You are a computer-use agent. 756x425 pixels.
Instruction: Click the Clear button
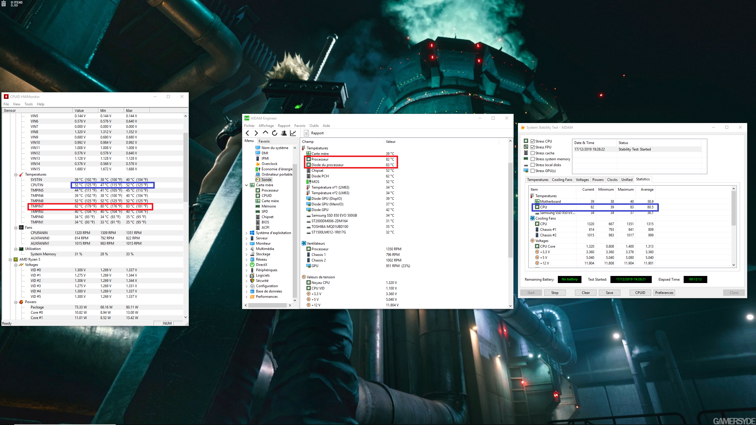pos(586,293)
